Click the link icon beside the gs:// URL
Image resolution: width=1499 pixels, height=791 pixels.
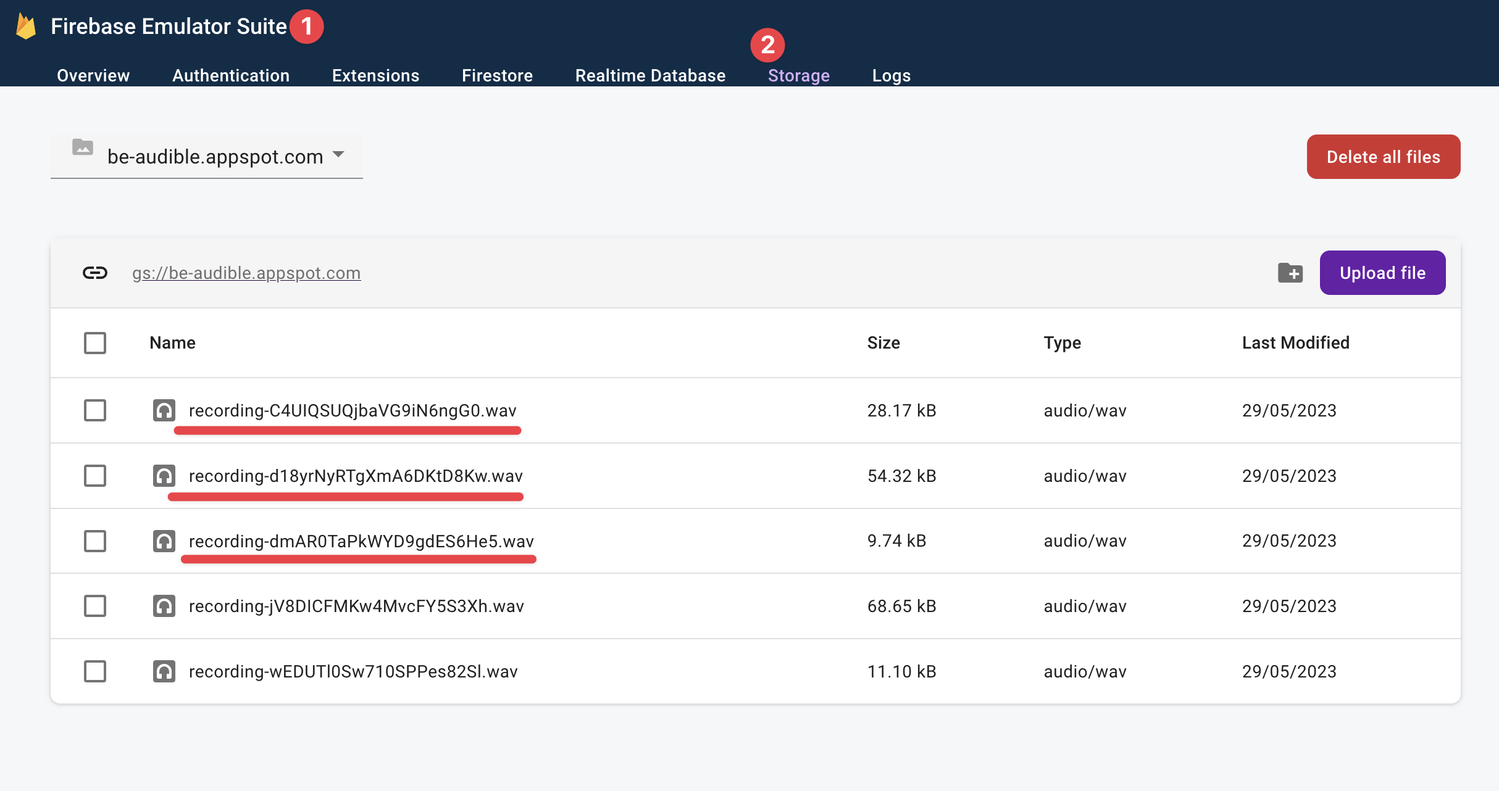click(94, 273)
